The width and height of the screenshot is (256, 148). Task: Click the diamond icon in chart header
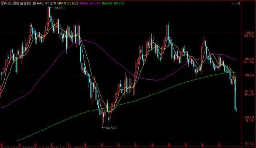[233, 4]
